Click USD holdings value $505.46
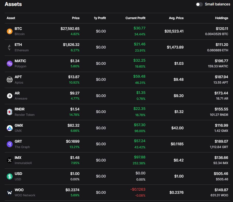 221,174
